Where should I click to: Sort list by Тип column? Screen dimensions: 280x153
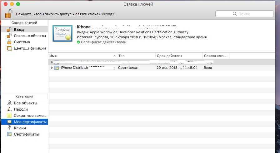pos(136,56)
